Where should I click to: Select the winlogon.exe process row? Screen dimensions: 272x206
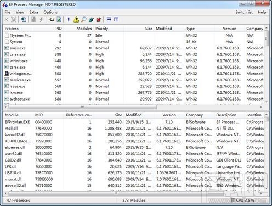[x=133, y=74]
